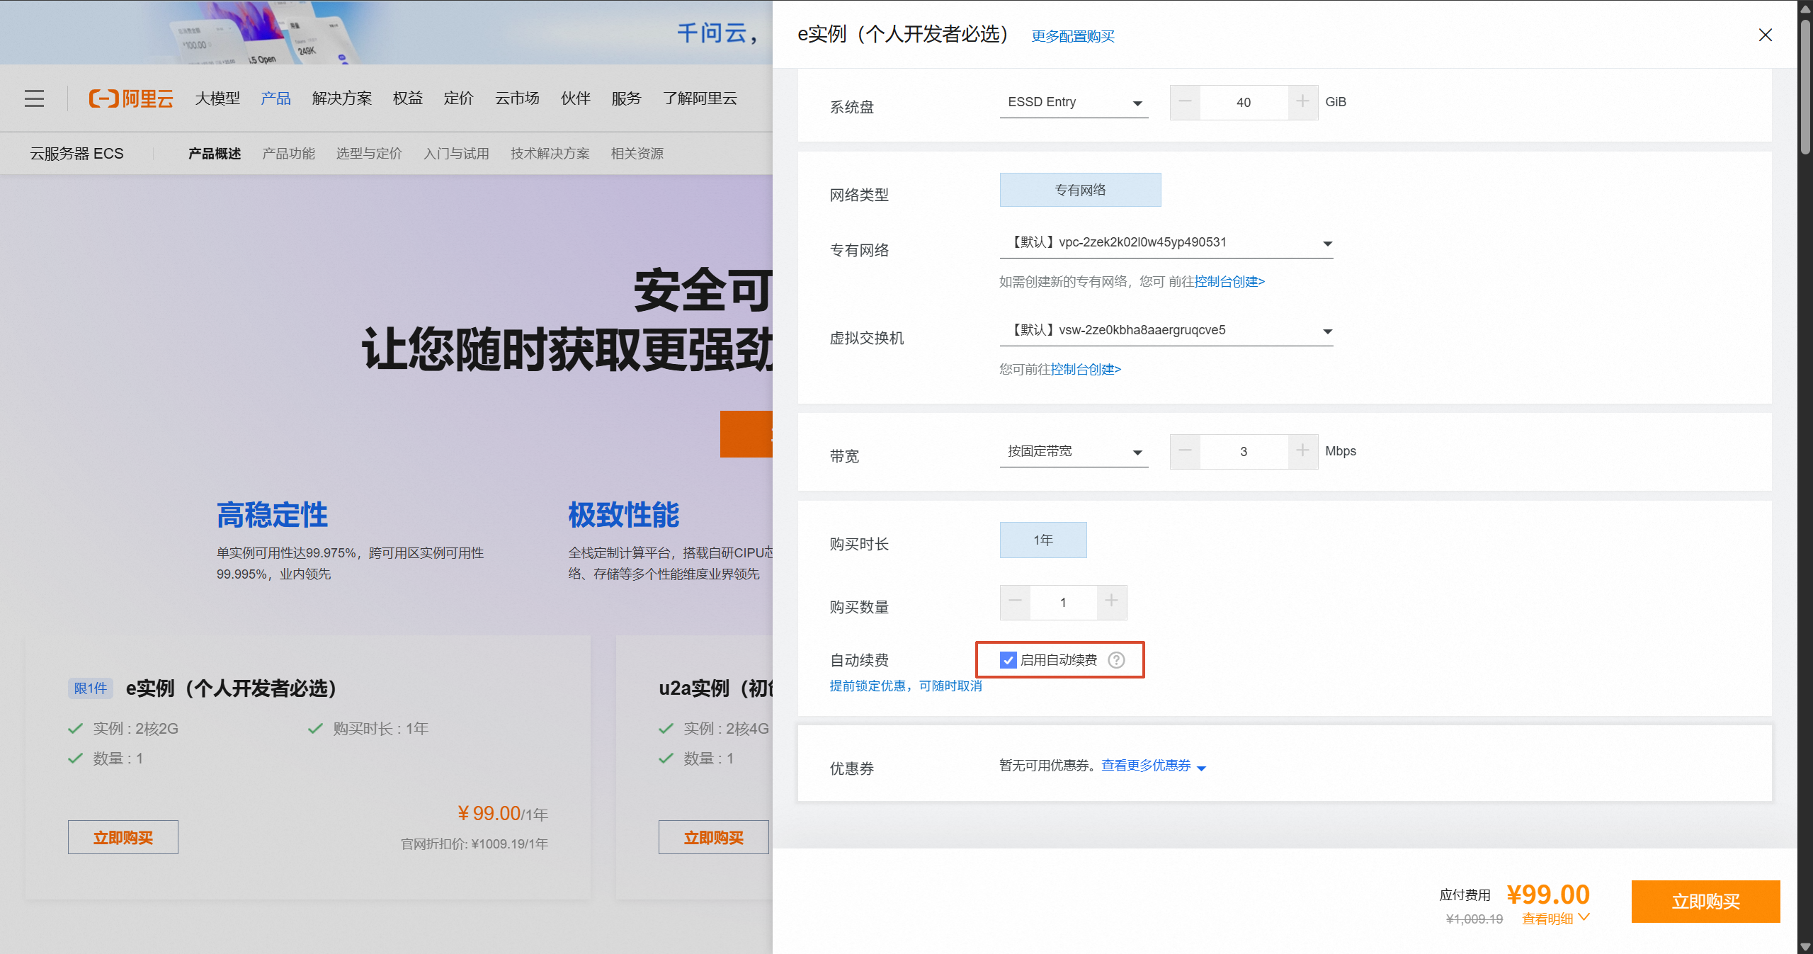
Task: Open the 伙伴 nav menu
Action: [576, 98]
